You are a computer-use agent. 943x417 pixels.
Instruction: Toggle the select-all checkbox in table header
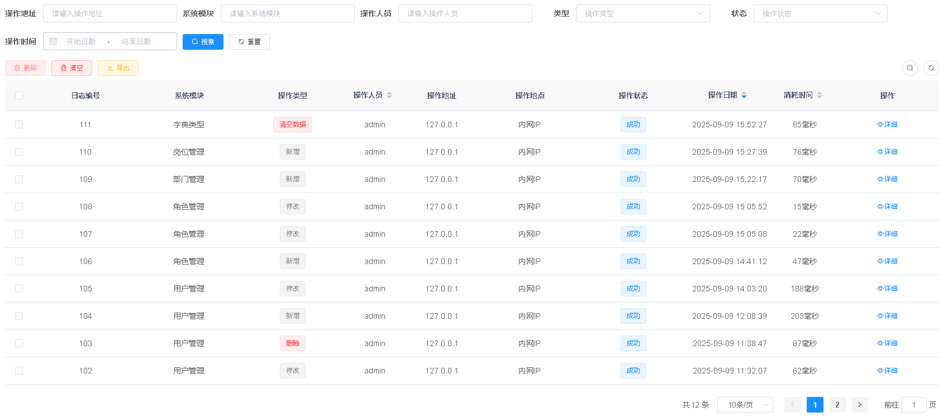(x=19, y=95)
